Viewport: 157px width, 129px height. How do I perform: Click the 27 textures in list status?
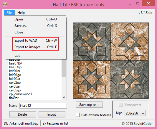[x=55, y=123]
